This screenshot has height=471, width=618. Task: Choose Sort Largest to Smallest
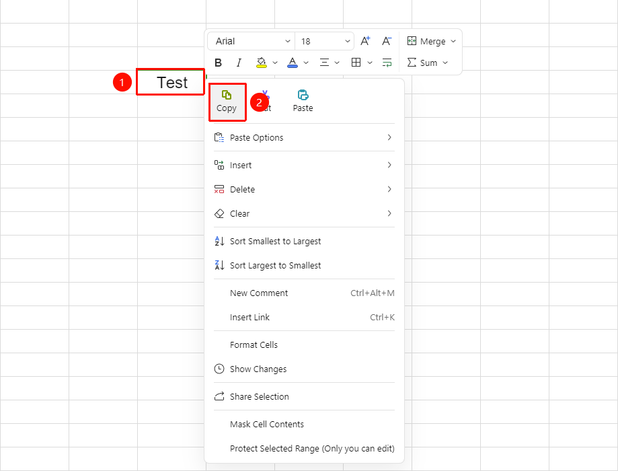[304, 266]
